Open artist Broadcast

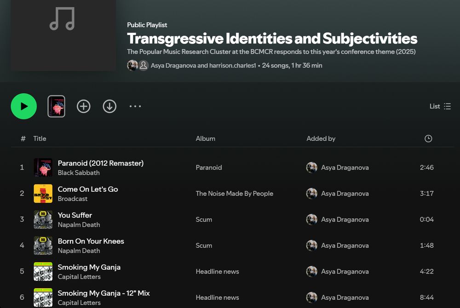coord(73,199)
